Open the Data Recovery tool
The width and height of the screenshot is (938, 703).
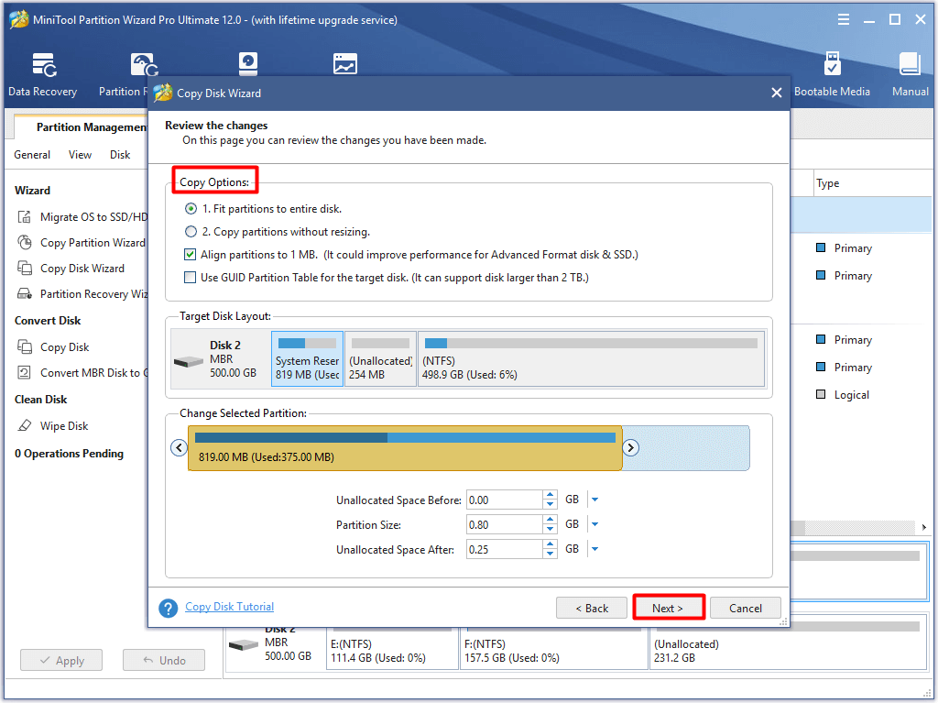42,73
